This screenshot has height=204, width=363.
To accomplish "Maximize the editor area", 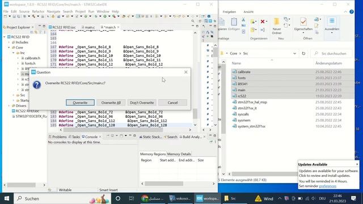I will tap(197, 26).
